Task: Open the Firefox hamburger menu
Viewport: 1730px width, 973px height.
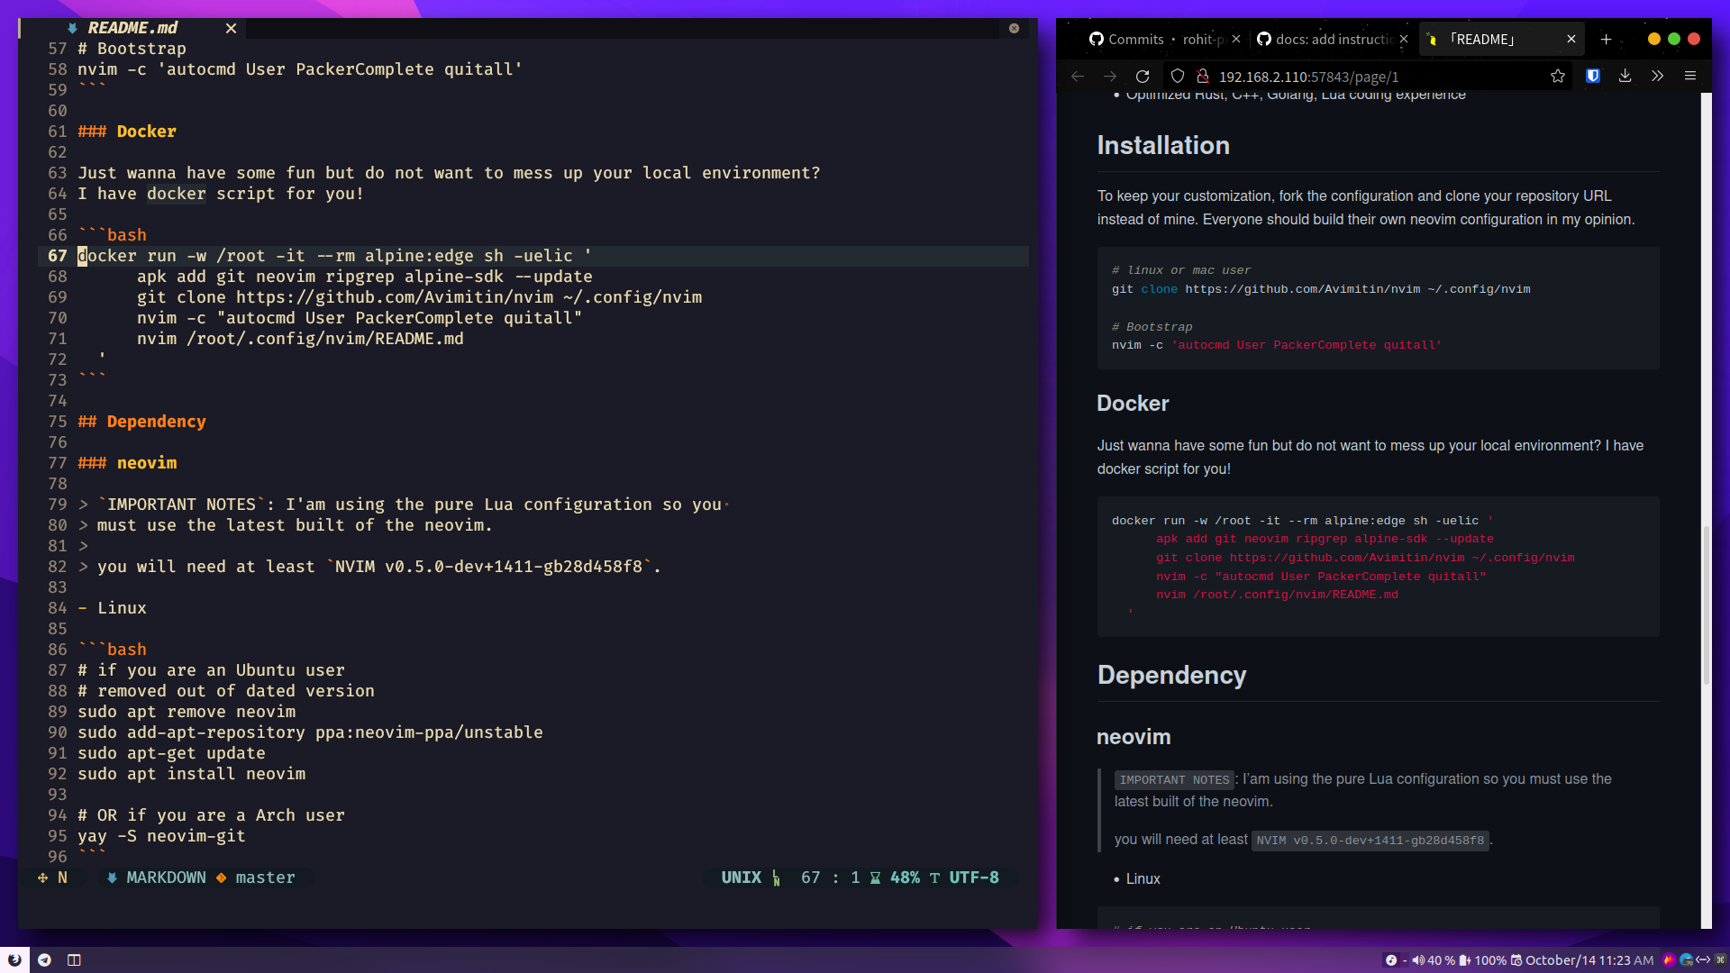Action: (1690, 77)
